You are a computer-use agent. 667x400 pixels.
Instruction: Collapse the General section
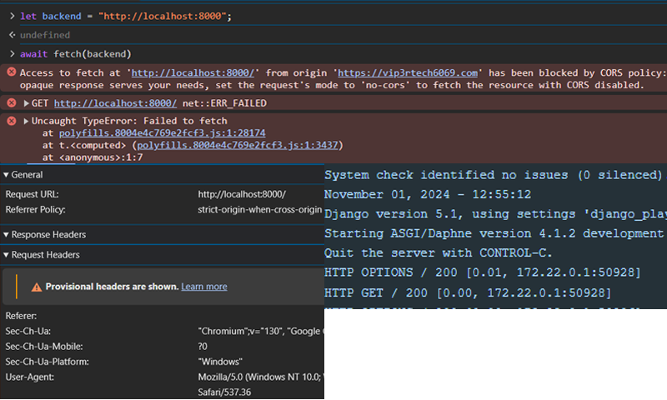[x=7, y=175]
